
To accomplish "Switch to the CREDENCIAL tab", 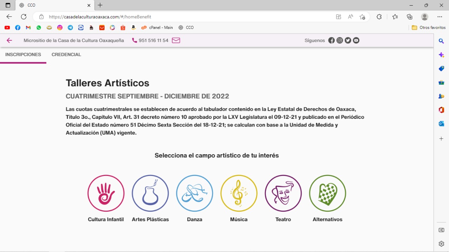I will coord(66,55).
